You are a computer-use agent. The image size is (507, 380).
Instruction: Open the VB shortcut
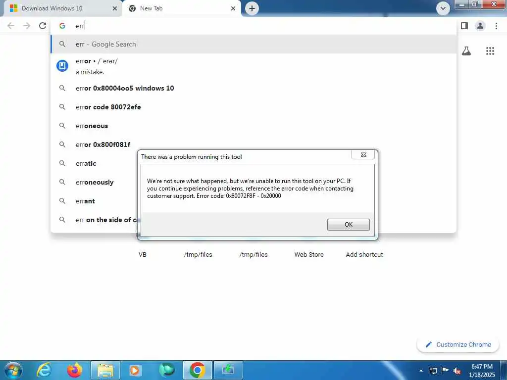pos(142,254)
